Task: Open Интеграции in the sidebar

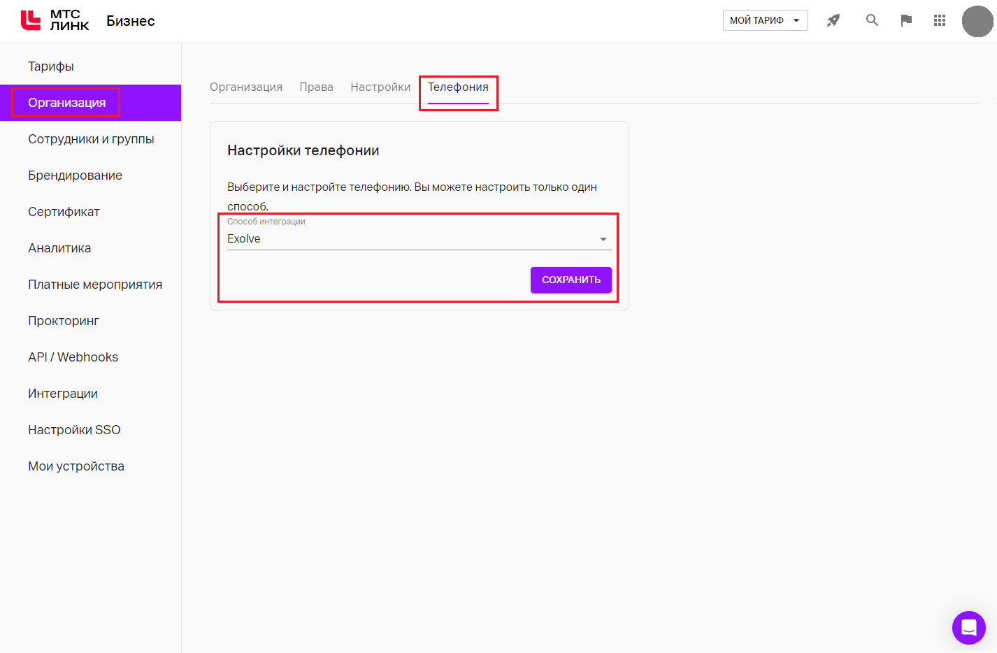Action: pos(91,394)
